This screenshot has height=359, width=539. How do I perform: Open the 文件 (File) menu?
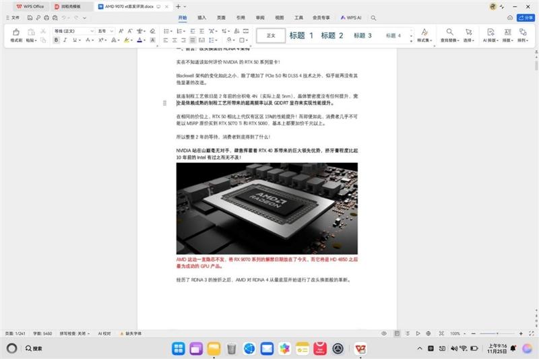click(x=13, y=18)
